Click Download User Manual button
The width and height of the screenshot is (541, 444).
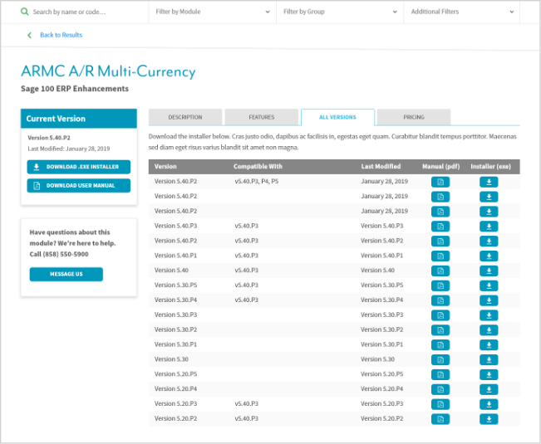(x=79, y=186)
